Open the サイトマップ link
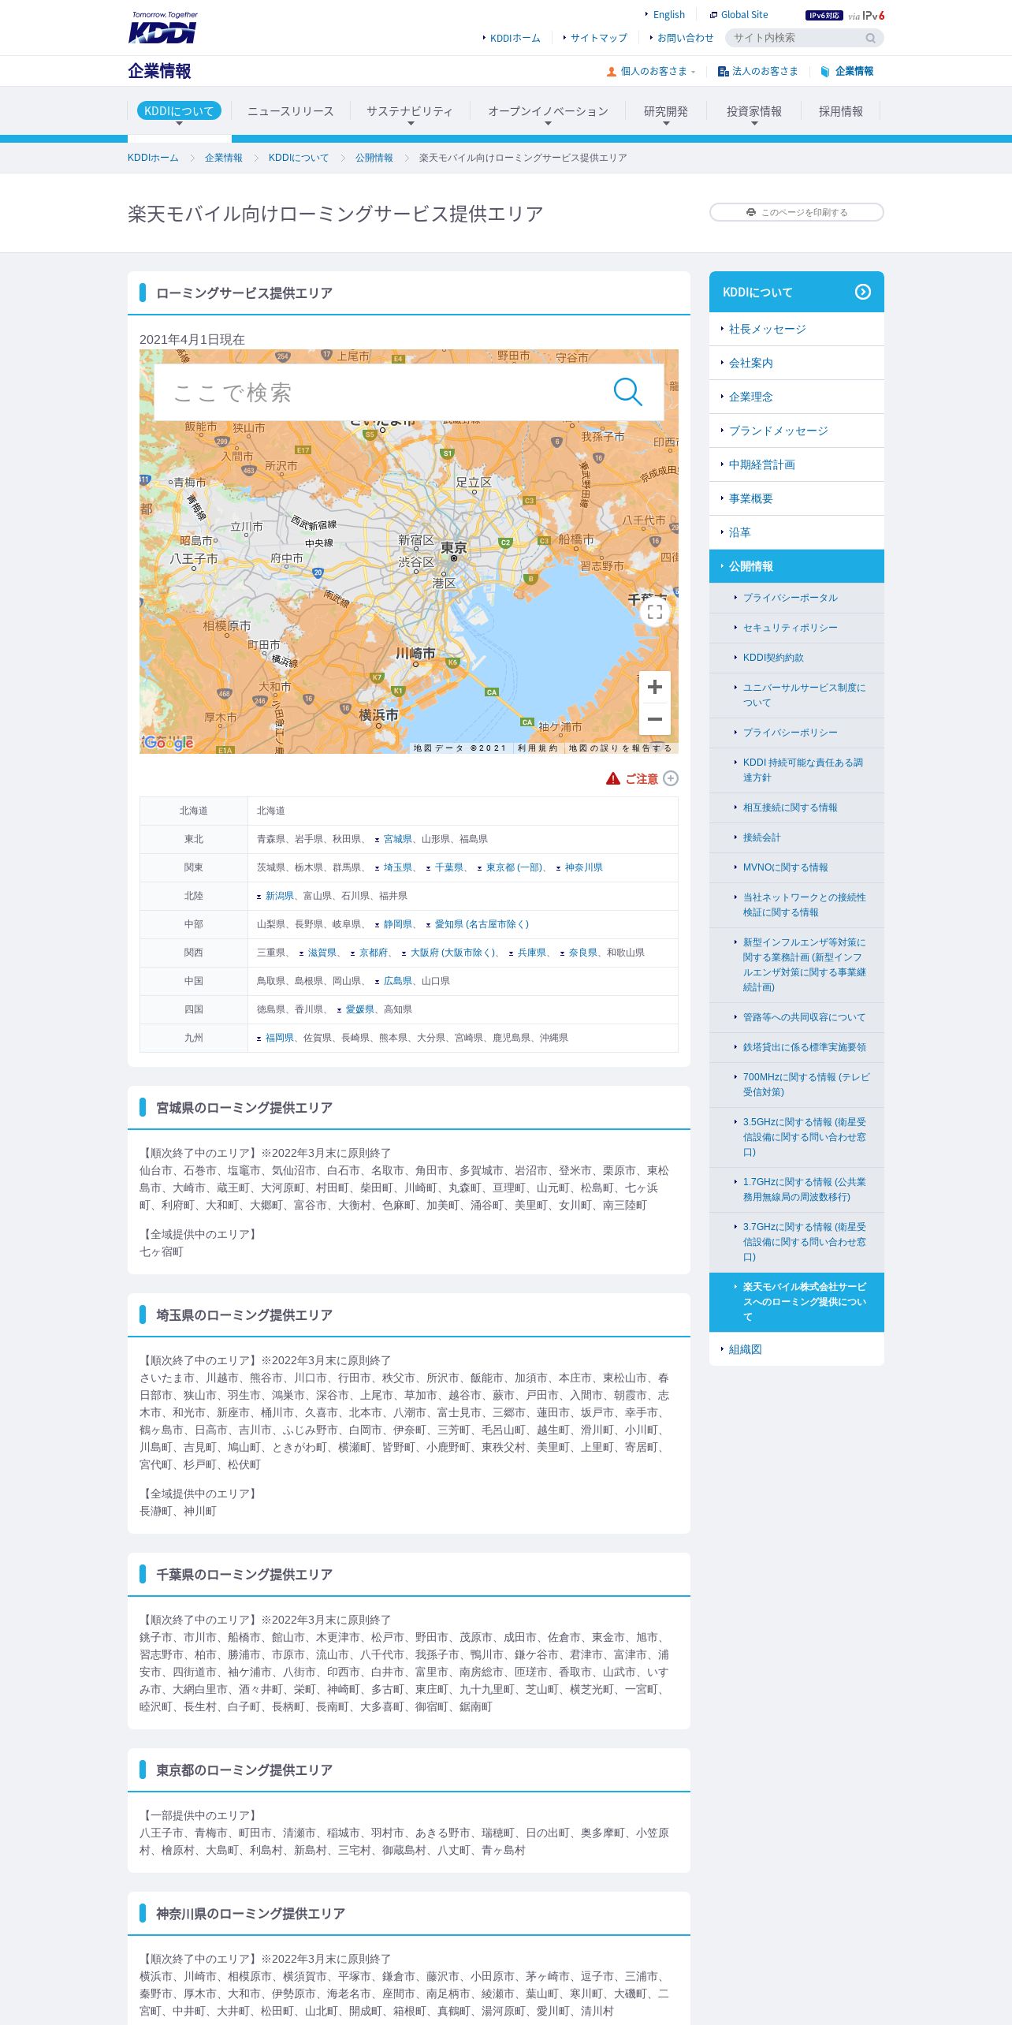 (x=598, y=38)
